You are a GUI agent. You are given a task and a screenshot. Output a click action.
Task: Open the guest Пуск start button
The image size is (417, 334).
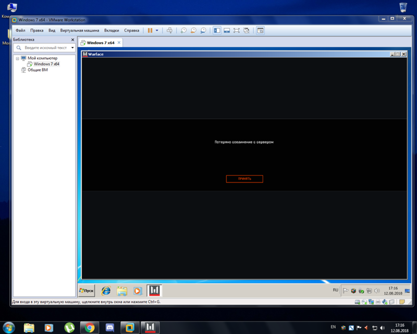coord(87,291)
